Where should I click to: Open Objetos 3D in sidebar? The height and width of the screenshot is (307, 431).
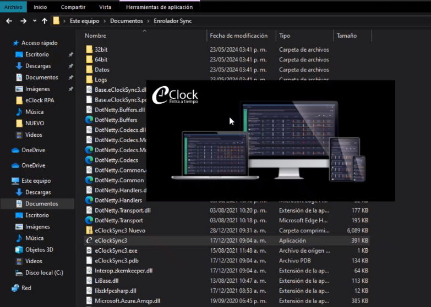(39, 250)
